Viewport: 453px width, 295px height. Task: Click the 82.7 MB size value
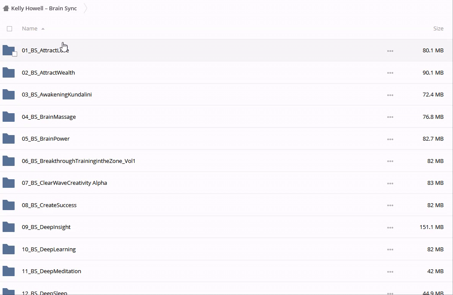433,138
